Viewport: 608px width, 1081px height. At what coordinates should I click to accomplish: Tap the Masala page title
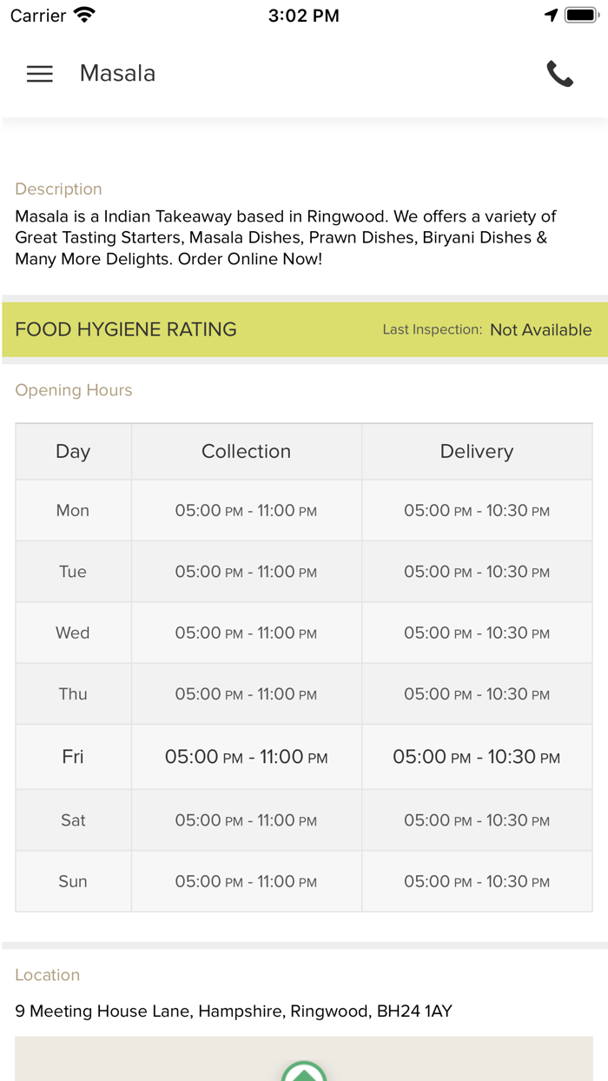coord(117,74)
